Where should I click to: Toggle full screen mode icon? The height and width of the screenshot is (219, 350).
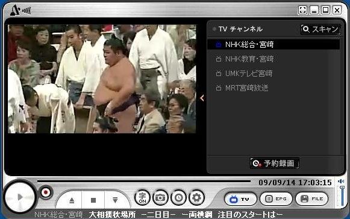coord(302,10)
